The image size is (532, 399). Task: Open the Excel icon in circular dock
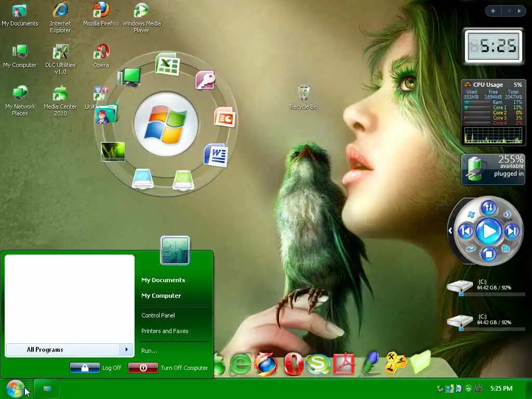[167, 64]
